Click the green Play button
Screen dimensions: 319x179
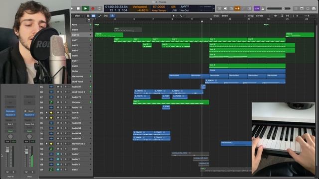point(85,8)
